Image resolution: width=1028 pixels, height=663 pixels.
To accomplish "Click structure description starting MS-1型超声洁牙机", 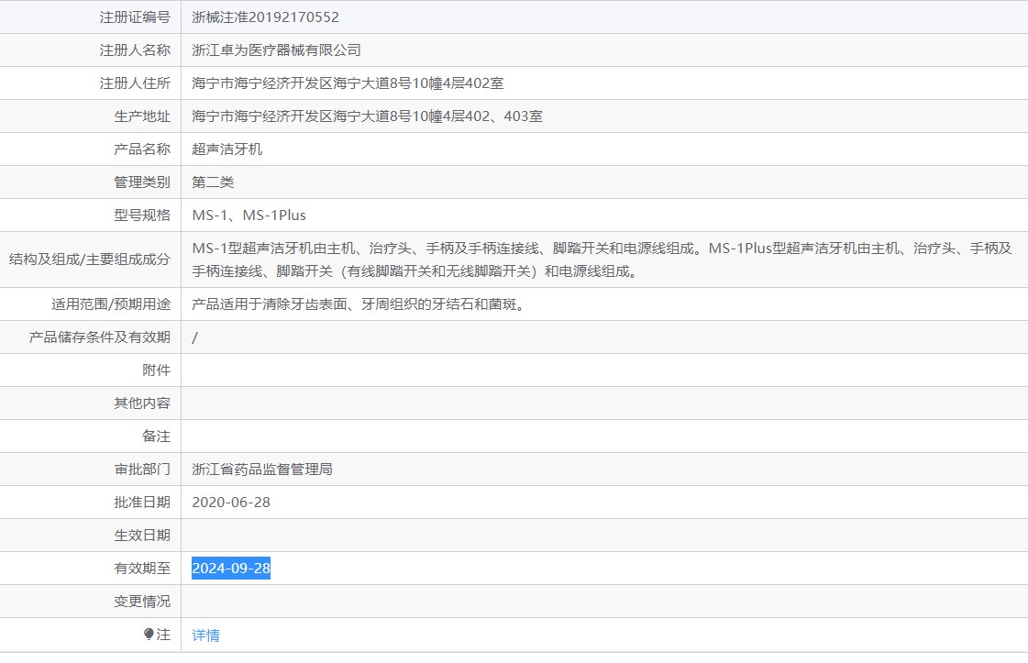I will click(602, 259).
